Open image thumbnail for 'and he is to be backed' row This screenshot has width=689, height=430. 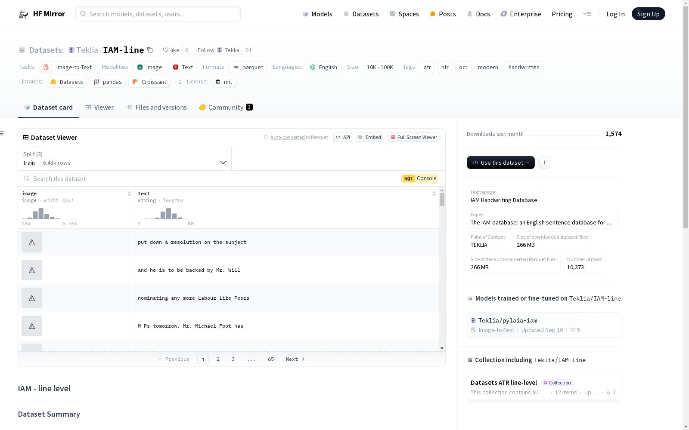click(32, 270)
